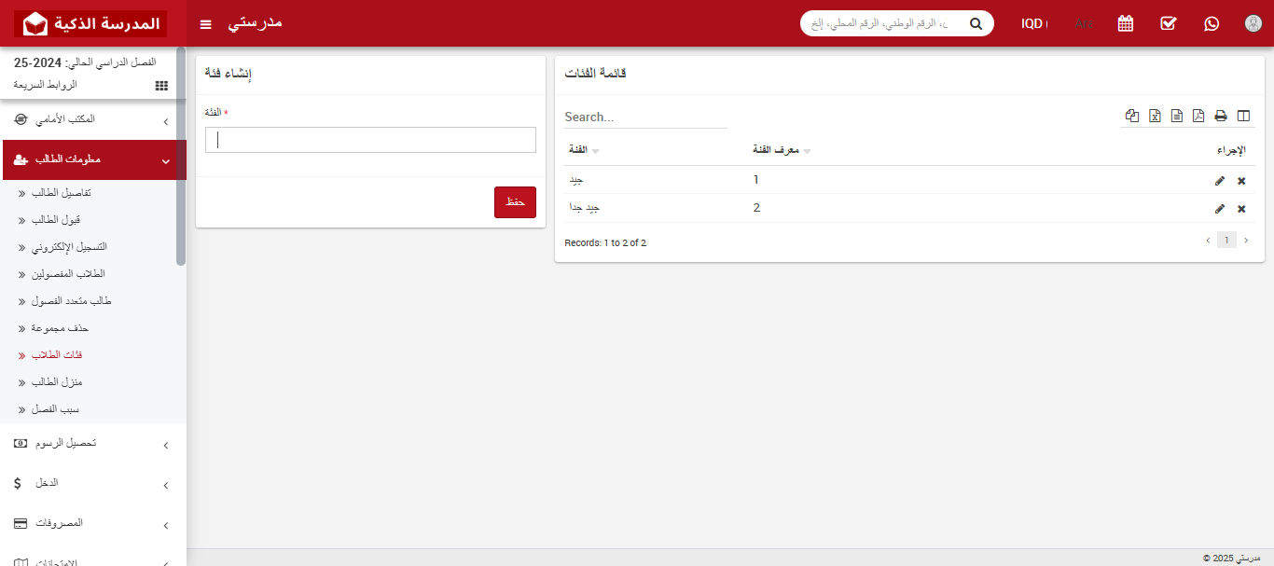1274x566 pixels.
Task: Click the الفئة category name input field
Action: click(x=370, y=140)
